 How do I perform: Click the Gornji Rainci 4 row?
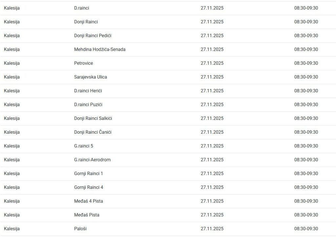tap(88, 187)
